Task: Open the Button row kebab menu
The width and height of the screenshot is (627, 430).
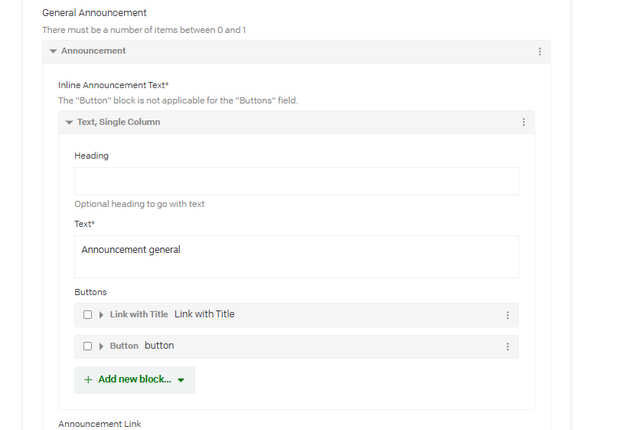Action: pyautogui.click(x=508, y=346)
